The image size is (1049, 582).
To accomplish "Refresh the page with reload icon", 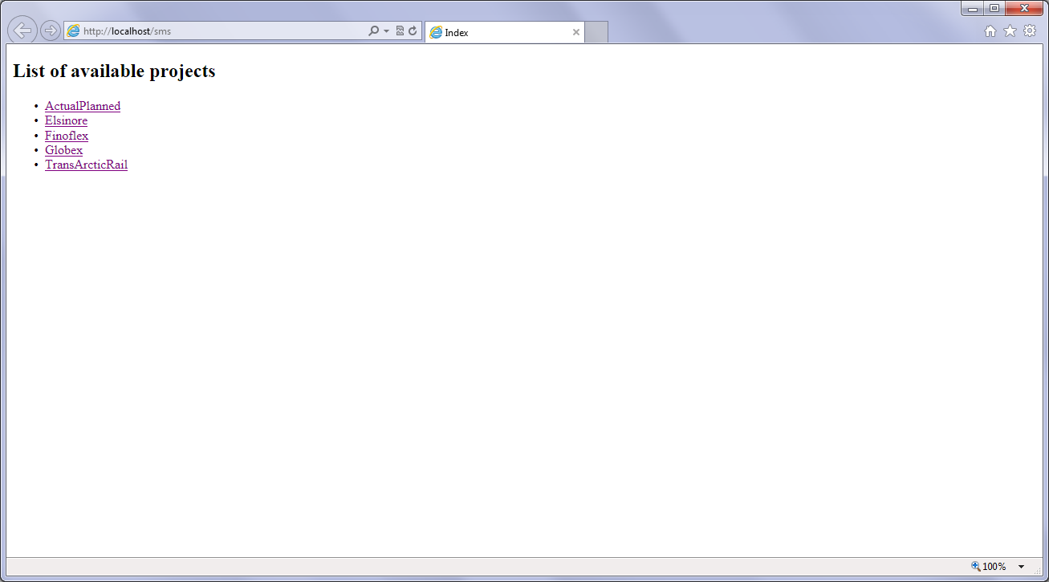I will 413,31.
